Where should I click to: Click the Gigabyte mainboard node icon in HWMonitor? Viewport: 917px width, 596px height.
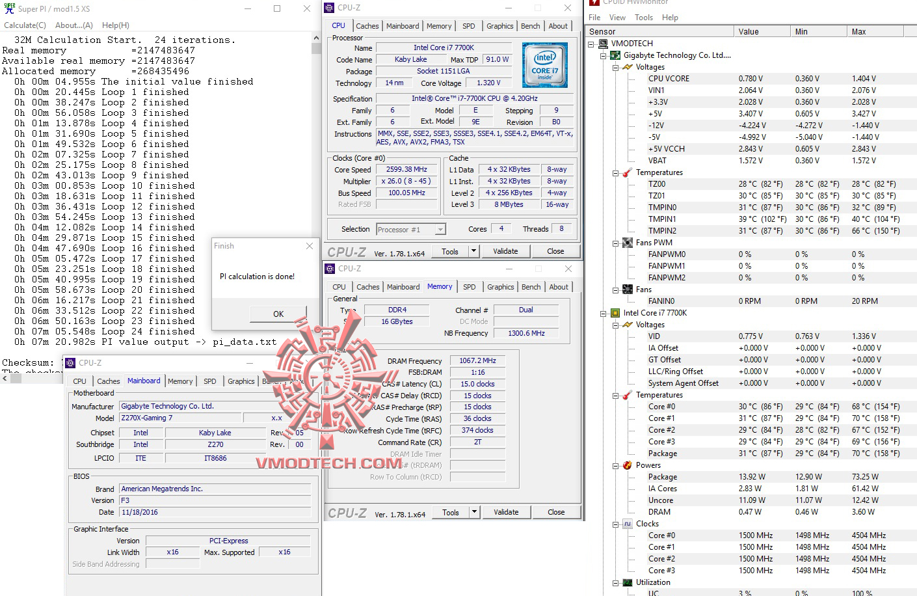[x=615, y=55]
